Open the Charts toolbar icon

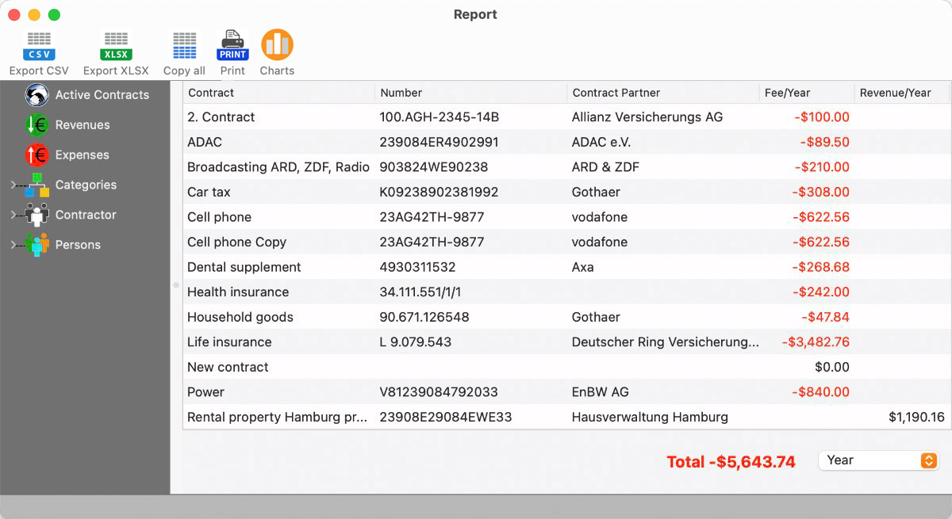click(277, 45)
